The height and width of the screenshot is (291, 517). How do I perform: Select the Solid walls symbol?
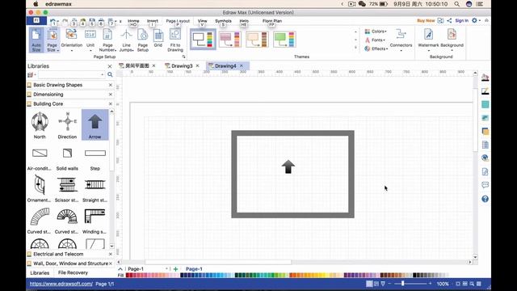[67, 158]
